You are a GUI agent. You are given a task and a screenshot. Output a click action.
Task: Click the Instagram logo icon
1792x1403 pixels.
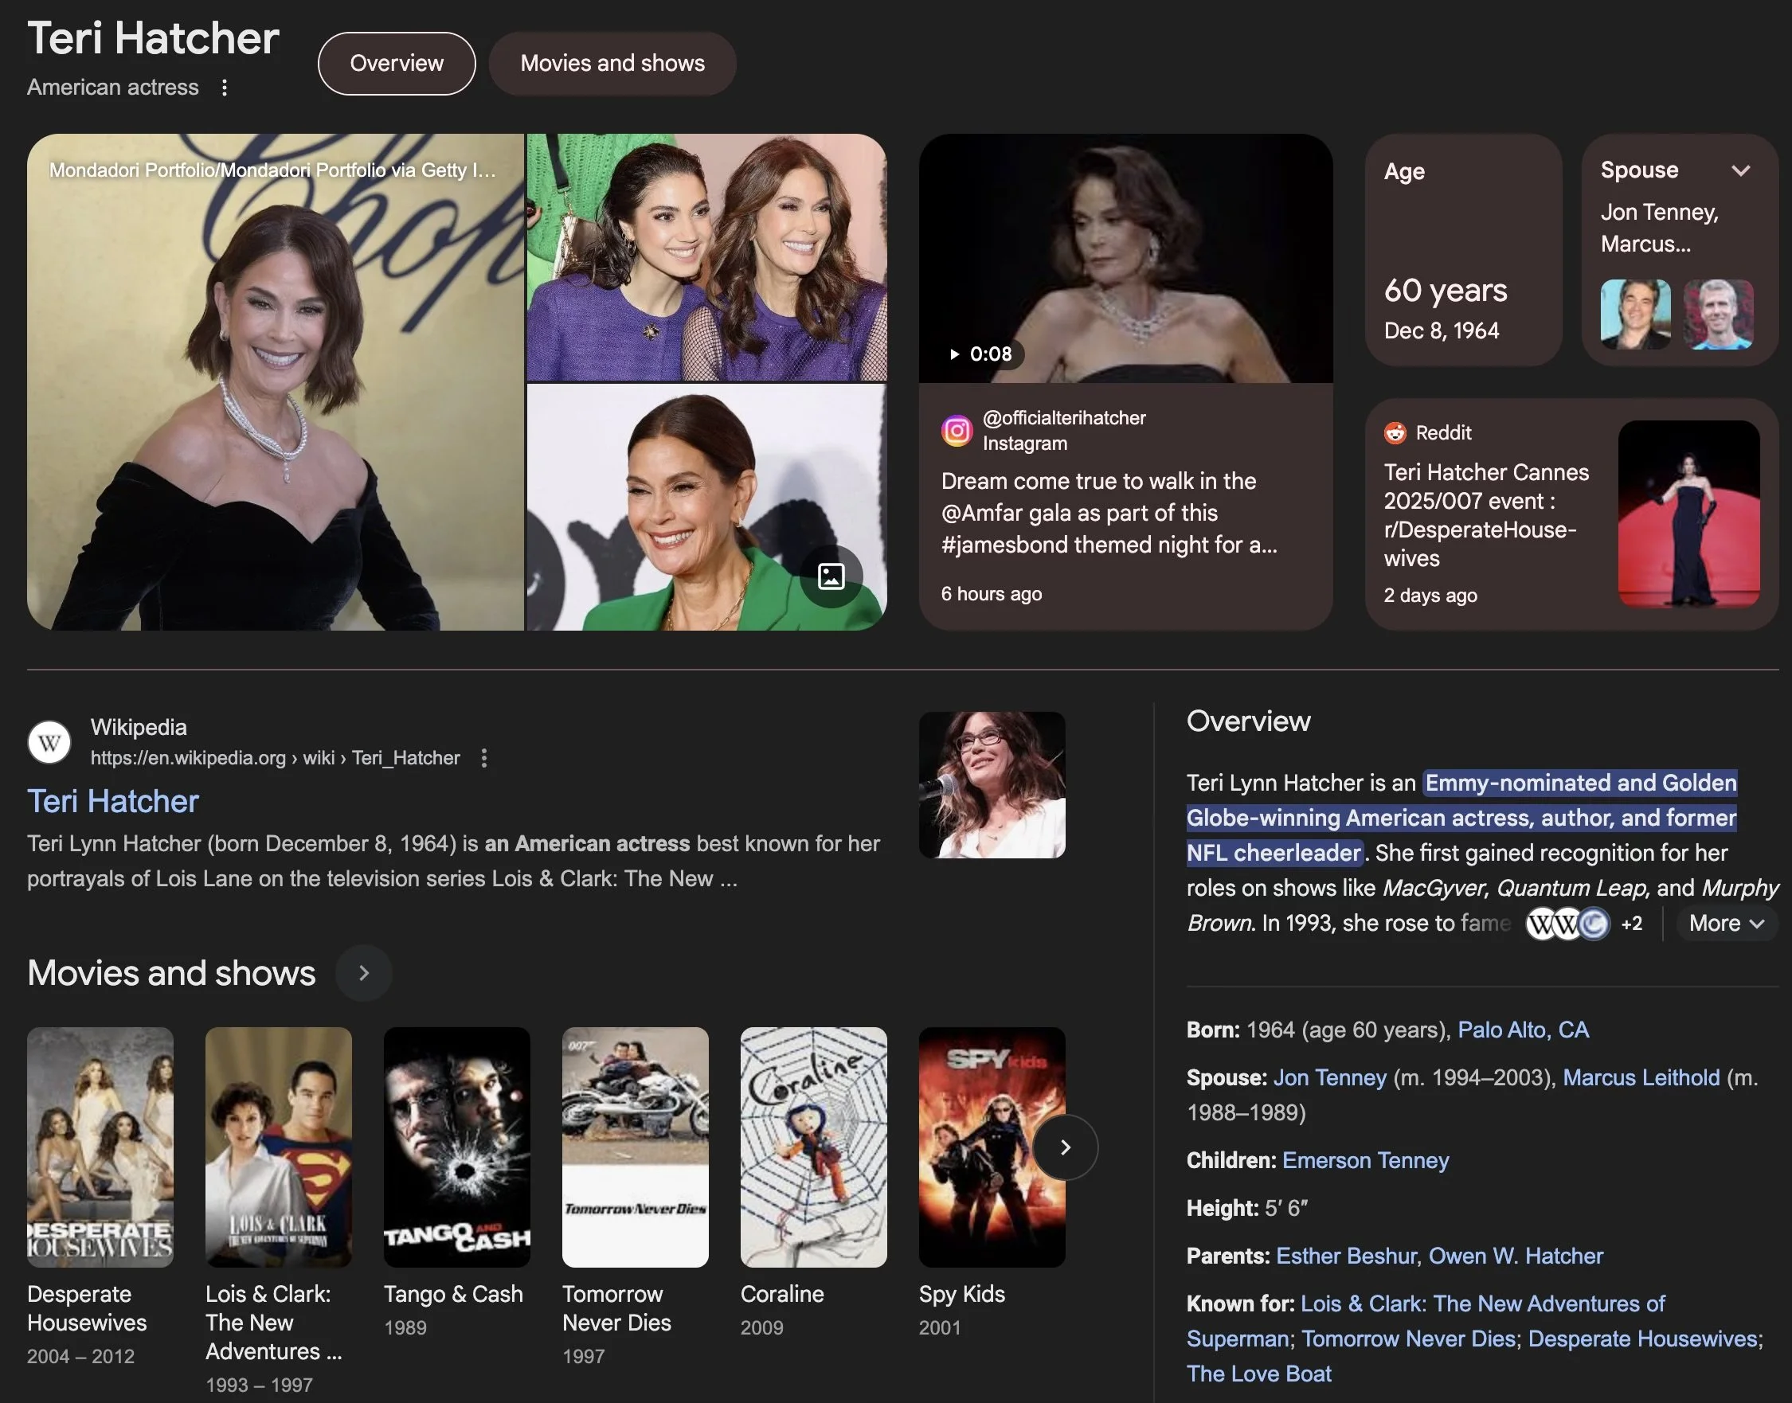click(957, 431)
